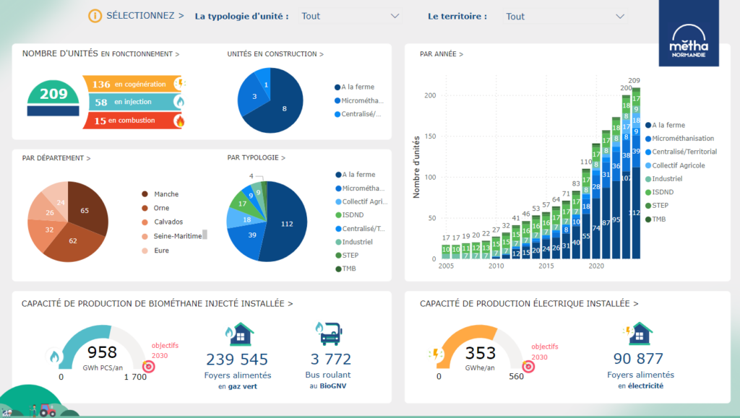
Task: Click the flame icon on the combustion badge
Action: (x=179, y=120)
